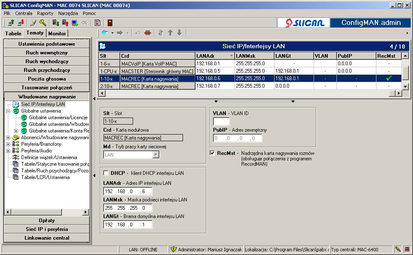This screenshot has width=413, height=255.
Task: Click the LANAdr column sort arrow
Action: coord(231,56)
